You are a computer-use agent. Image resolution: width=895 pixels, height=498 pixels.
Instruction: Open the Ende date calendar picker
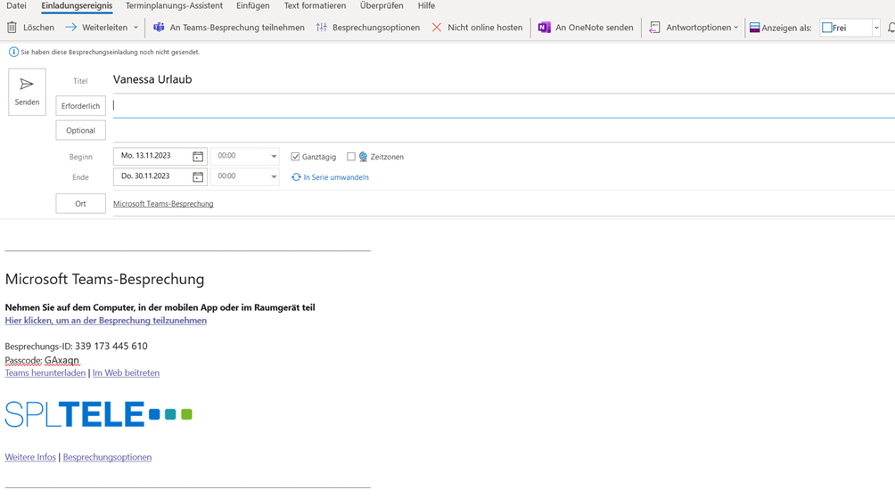[198, 176]
